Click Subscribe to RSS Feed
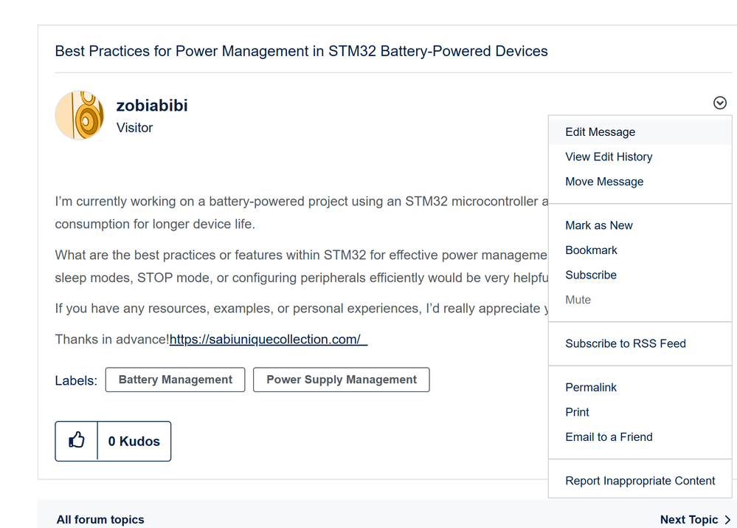Viewport: 737px width, 528px height. click(x=625, y=343)
